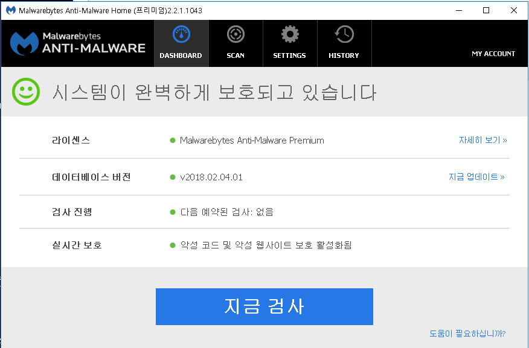Go to the History tab
This screenshot has width=529, height=348.
point(344,43)
